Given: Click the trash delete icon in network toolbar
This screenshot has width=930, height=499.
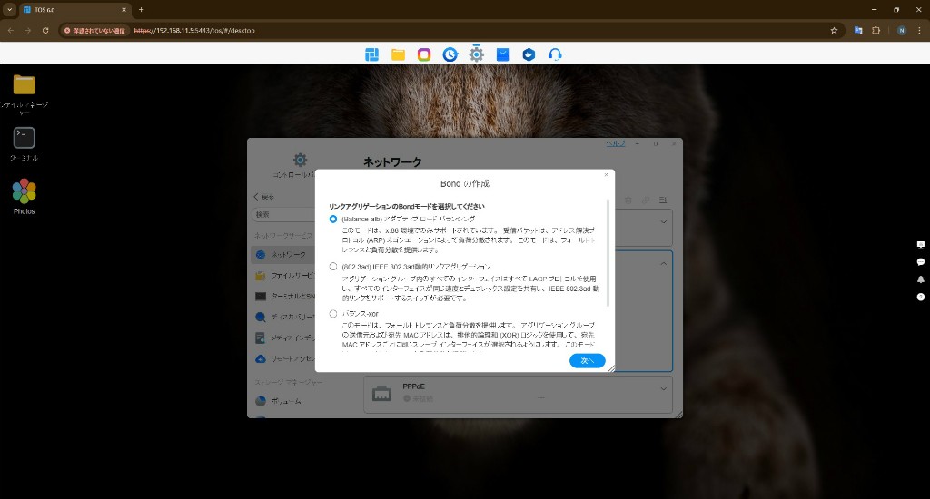Looking at the screenshot, I should (x=628, y=201).
